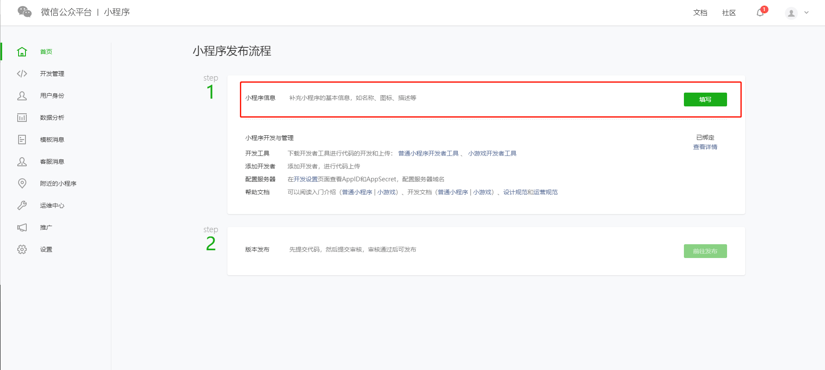Click the 数据分析 chart icon
Viewport: 825px width, 370px height.
[22, 118]
